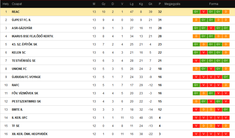The width and height of the screenshot is (235, 138).
Task: Click the red V badge in ASR-GÁZGYÁR's form
Action: 211,28
